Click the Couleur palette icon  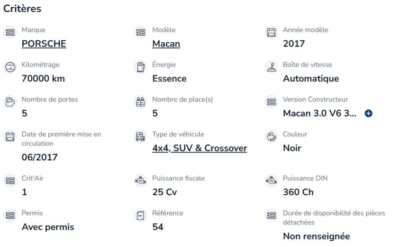pyautogui.click(x=271, y=137)
